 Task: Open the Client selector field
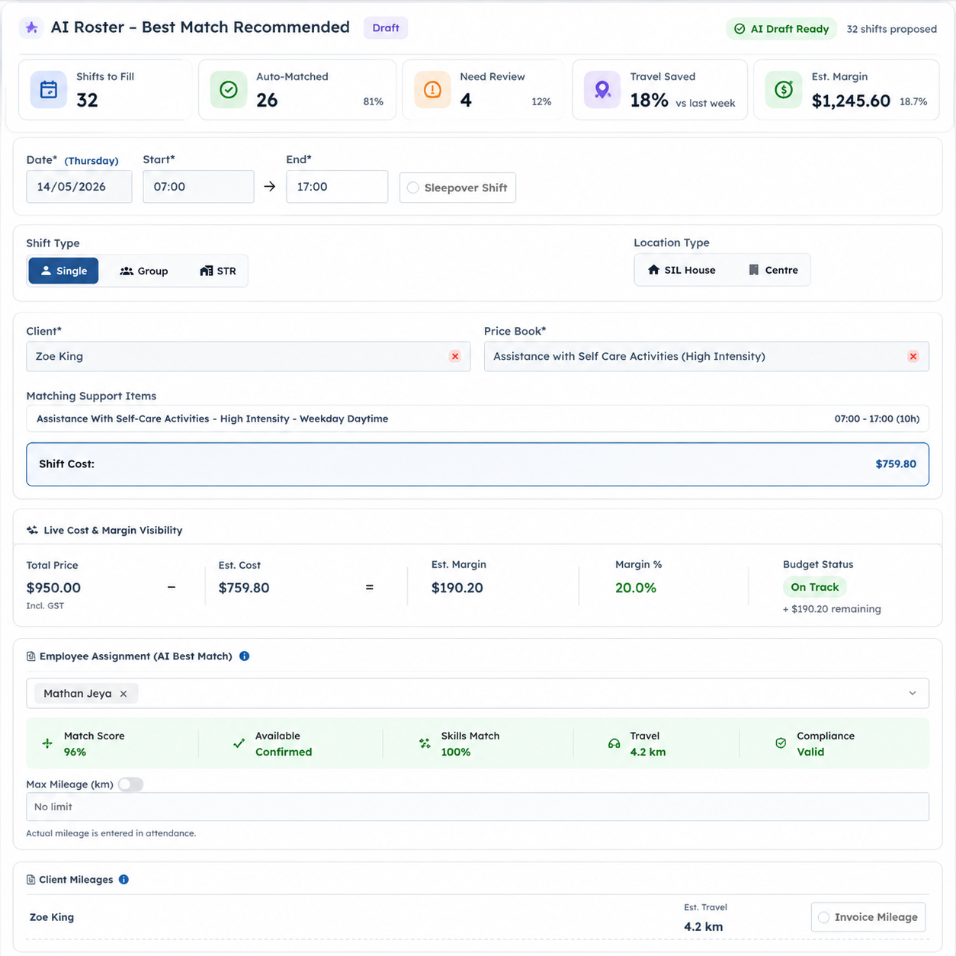coord(248,357)
